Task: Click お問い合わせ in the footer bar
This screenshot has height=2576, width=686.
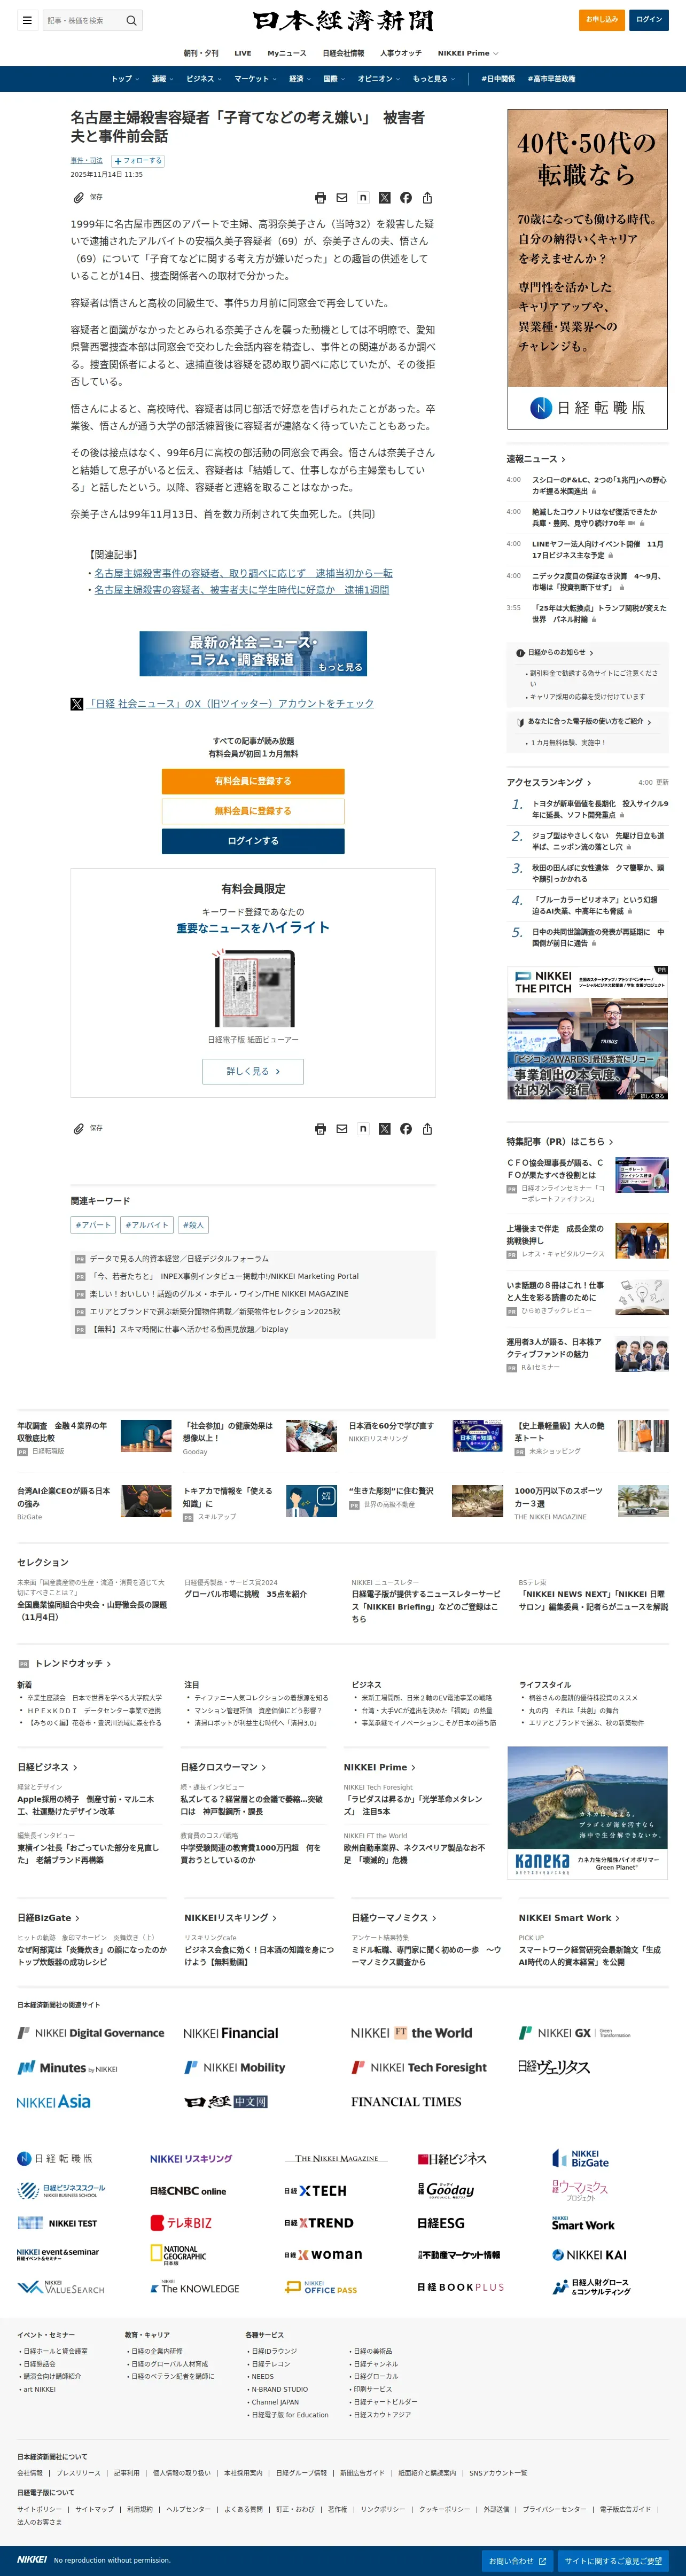Action: tap(516, 2561)
